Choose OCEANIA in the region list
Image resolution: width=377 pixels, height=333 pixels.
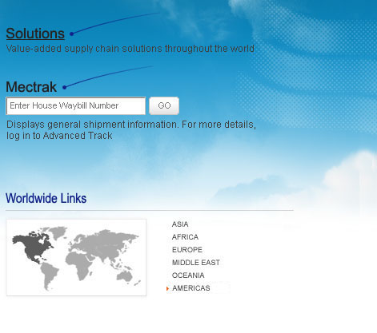pyautogui.click(x=188, y=276)
